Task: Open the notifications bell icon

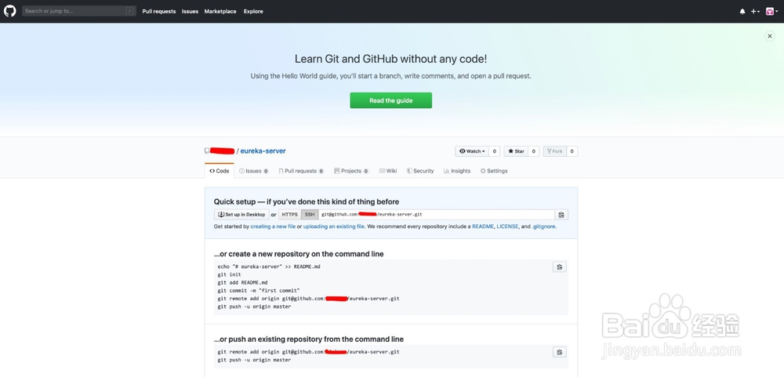Action: coord(742,12)
